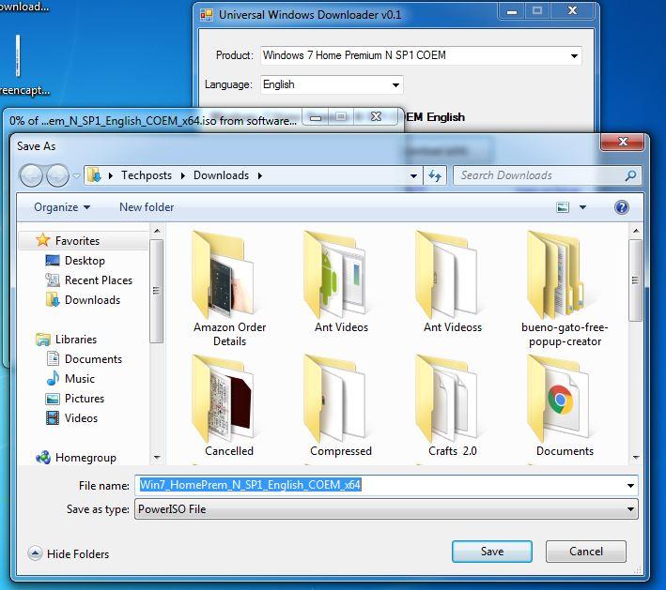Minimize the Universal Windows Downloader window
The height and width of the screenshot is (590, 666).
(x=512, y=11)
